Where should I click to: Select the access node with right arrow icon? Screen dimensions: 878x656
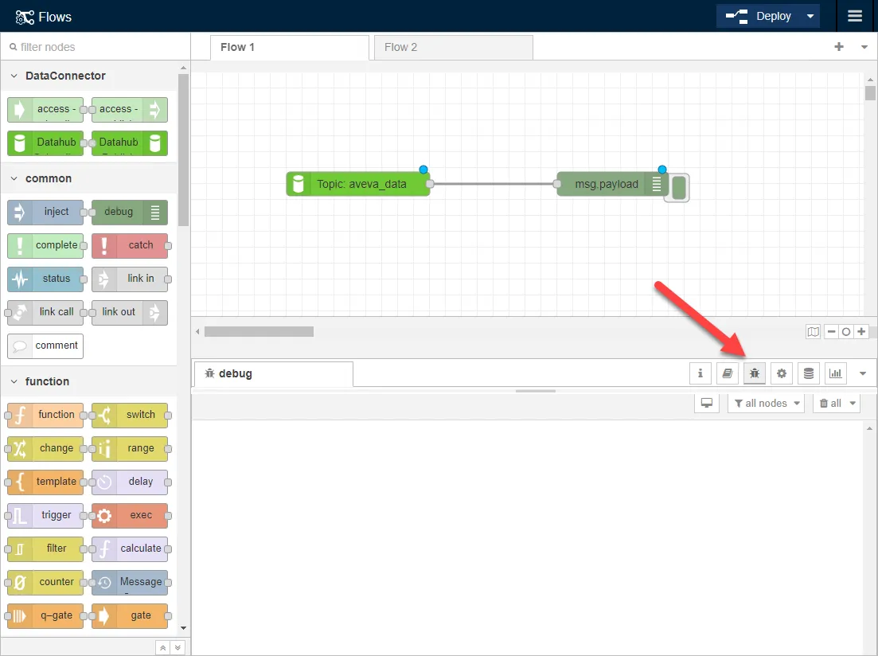pyautogui.click(x=129, y=110)
